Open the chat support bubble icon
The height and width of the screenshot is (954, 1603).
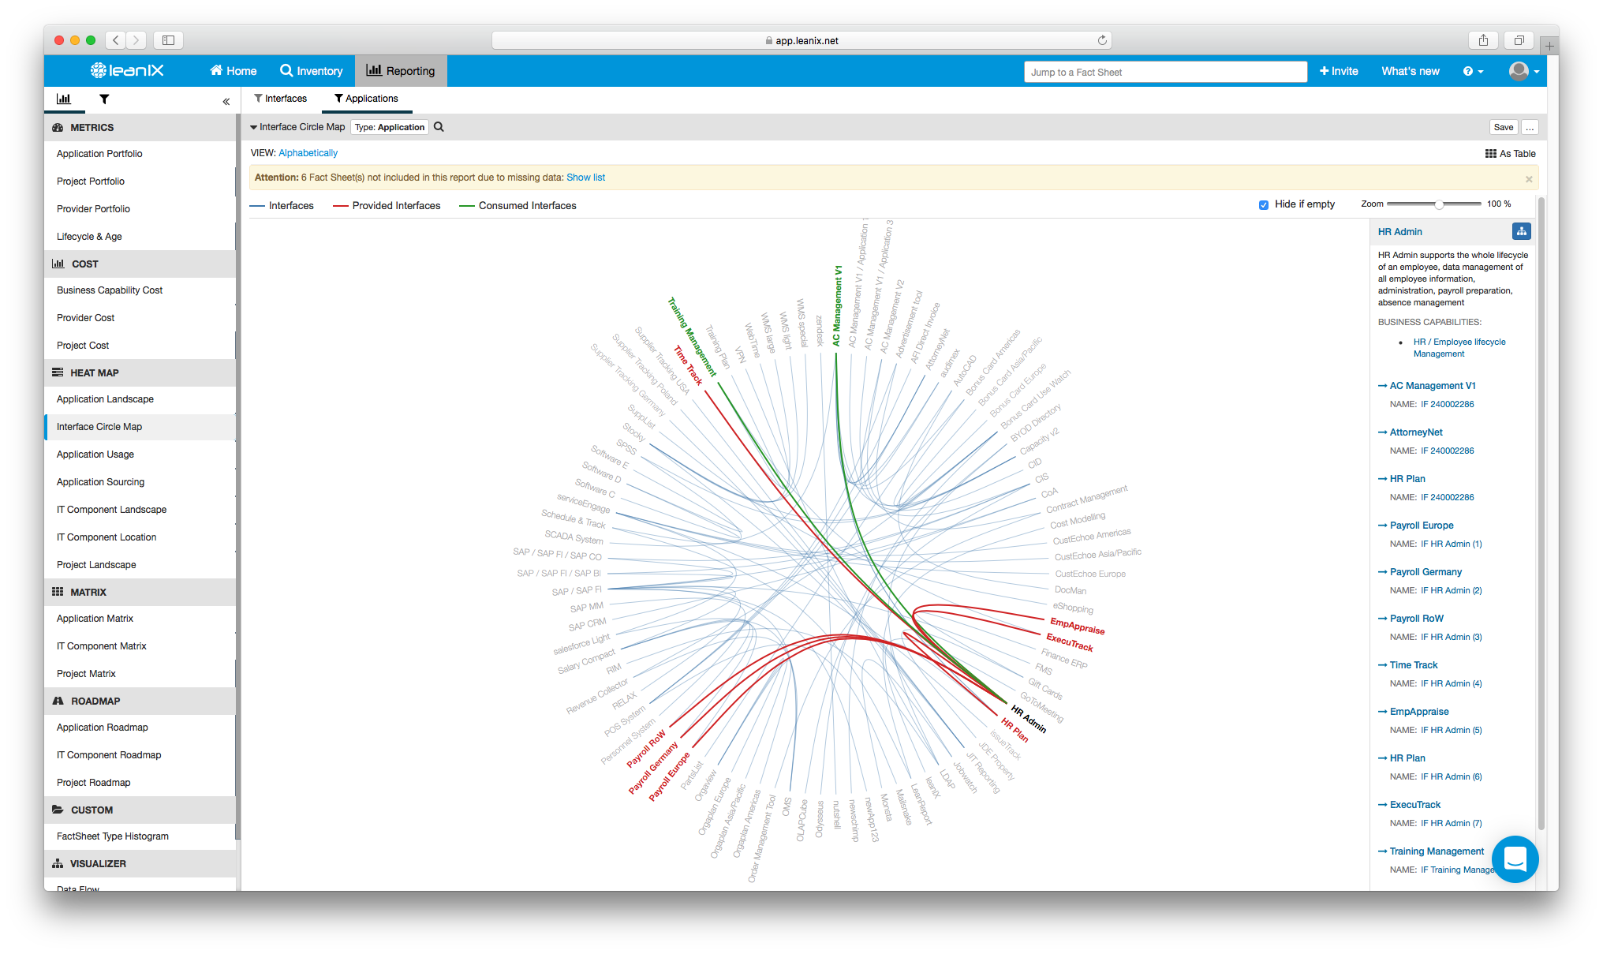tap(1515, 859)
